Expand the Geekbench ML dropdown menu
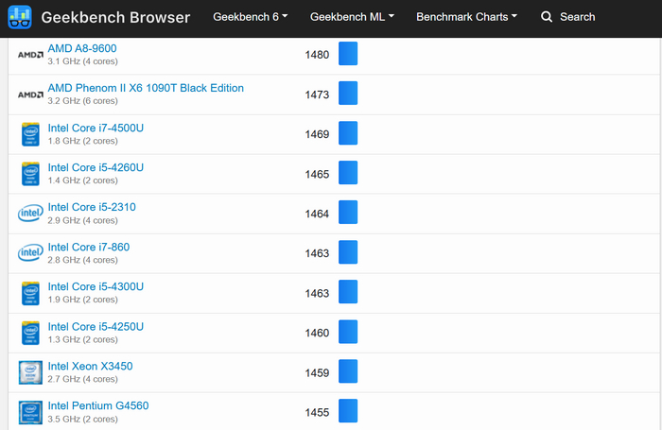This screenshot has width=662, height=430. click(x=352, y=17)
